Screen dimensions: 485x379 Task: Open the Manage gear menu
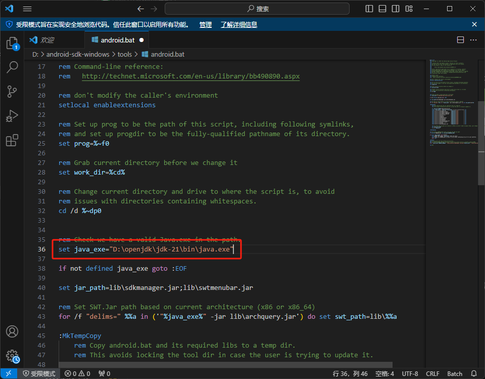pyautogui.click(x=12, y=356)
